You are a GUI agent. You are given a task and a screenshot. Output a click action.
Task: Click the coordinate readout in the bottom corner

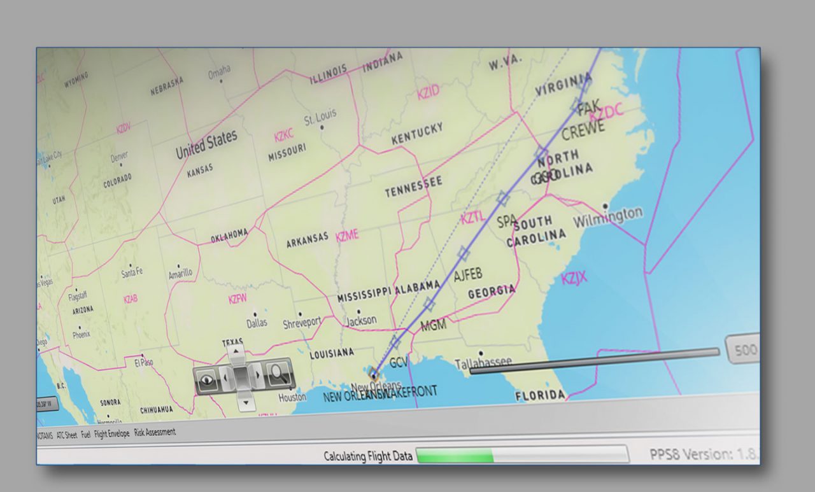48,403
